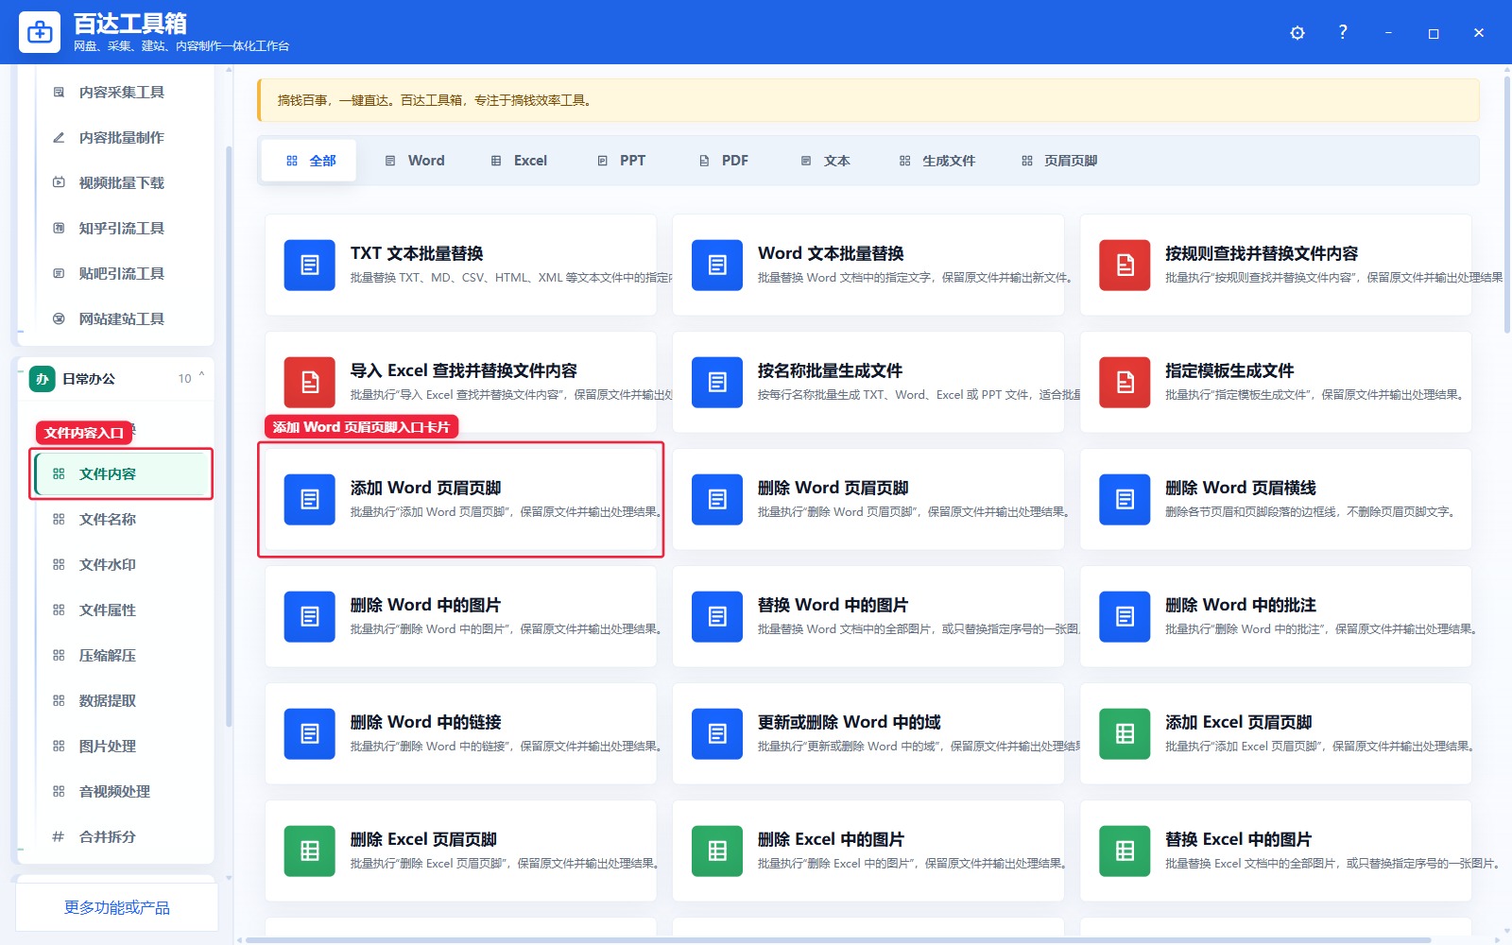
Task: Select 数据提取 in the sidebar
Action: coord(121,701)
